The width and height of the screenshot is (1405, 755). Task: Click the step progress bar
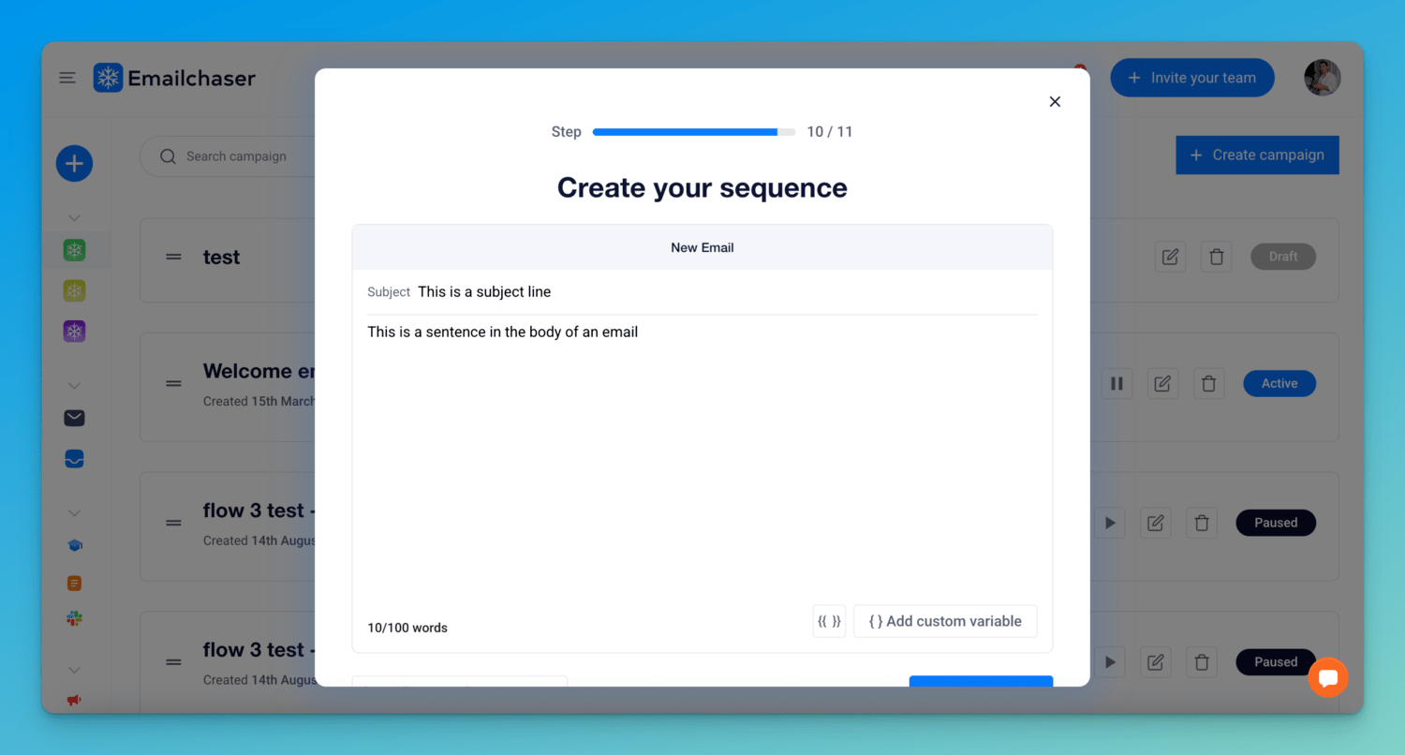[694, 132]
